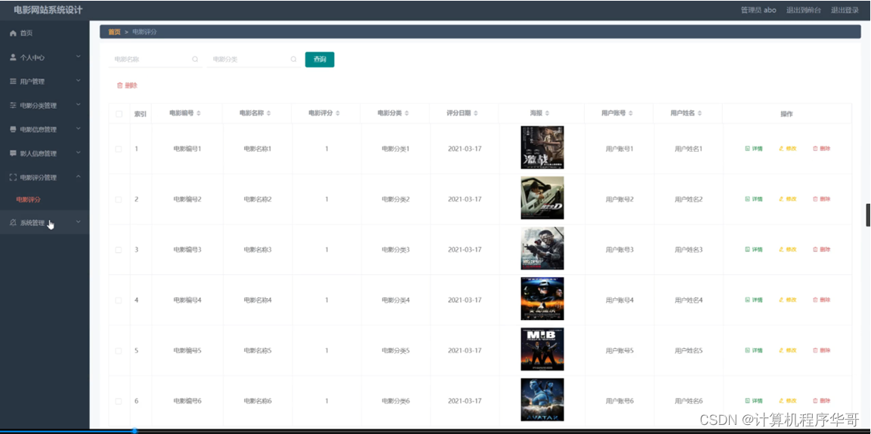Focus the 电影分类 search field

(254, 60)
